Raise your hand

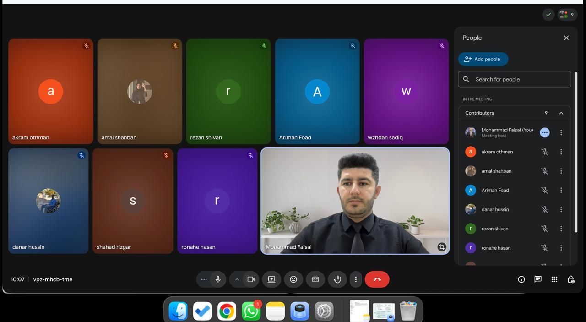[337, 279]
